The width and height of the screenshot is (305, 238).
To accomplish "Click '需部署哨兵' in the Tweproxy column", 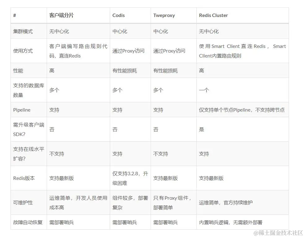I will tap(165, 222).
